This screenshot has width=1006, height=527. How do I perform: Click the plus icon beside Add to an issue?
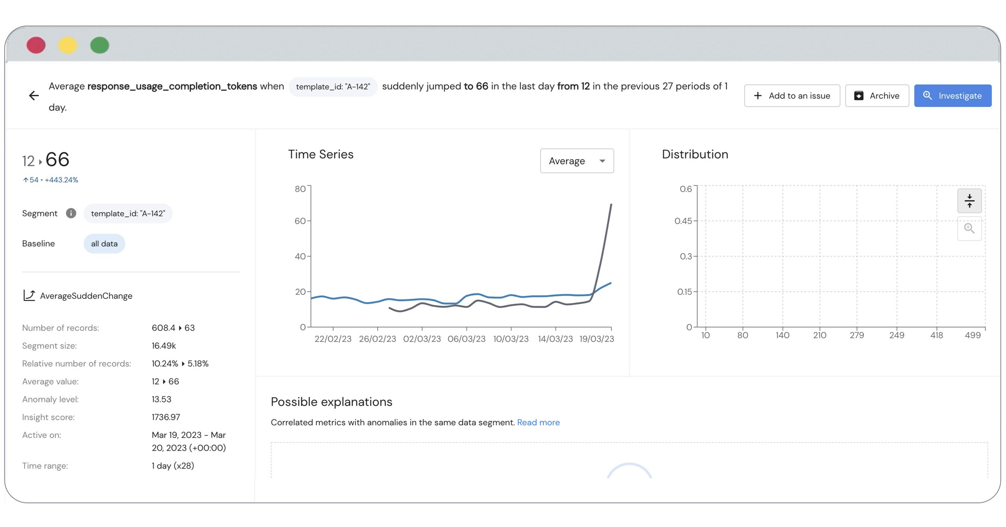tap(757, 96)
